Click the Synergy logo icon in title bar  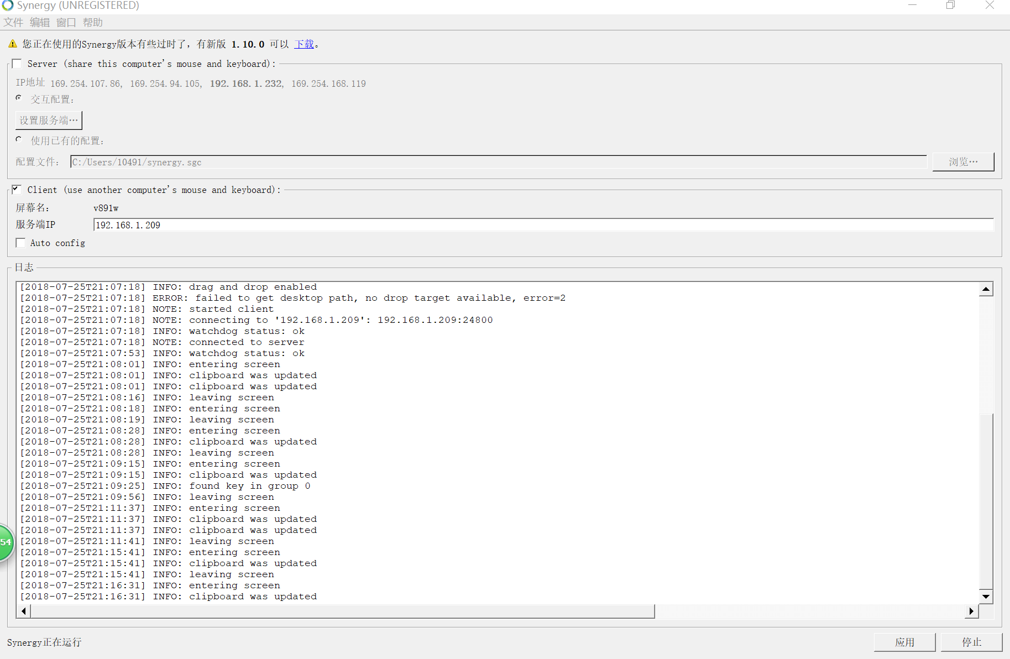[8, 6]
